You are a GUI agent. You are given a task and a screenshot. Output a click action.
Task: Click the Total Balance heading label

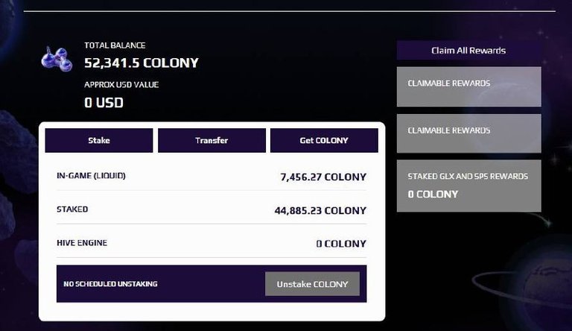115,45
